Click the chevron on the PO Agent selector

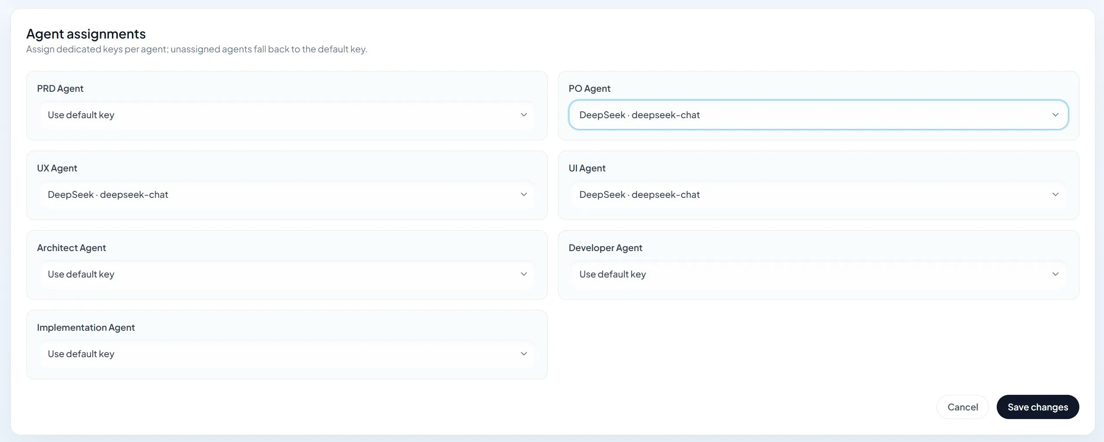[x=1056, y=115]
